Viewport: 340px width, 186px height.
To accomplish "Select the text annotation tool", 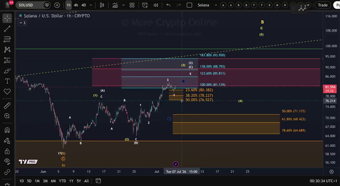I will pyautogui.click(x=7, y=81).
